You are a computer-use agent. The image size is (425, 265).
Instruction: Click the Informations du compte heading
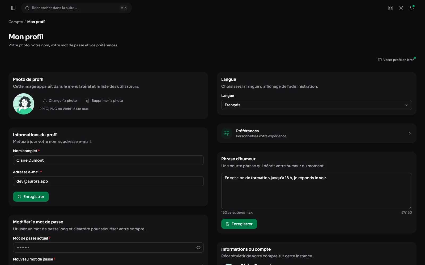pos(246,249)
